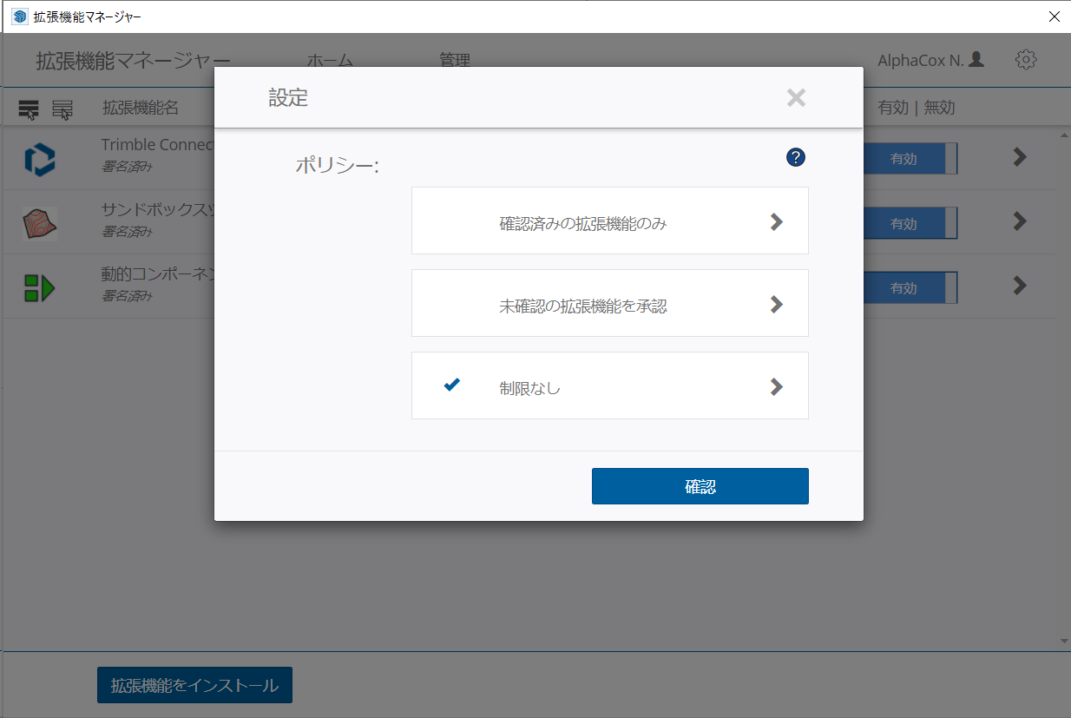This screenshot has width=1071, height=718.
Task: Click the Trimble Connect extension icon
Action: point(39,160)
